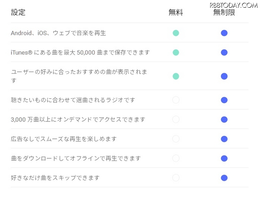
Task: Click blue dot in おすすめの曲 row
Action: click(224, 76)
